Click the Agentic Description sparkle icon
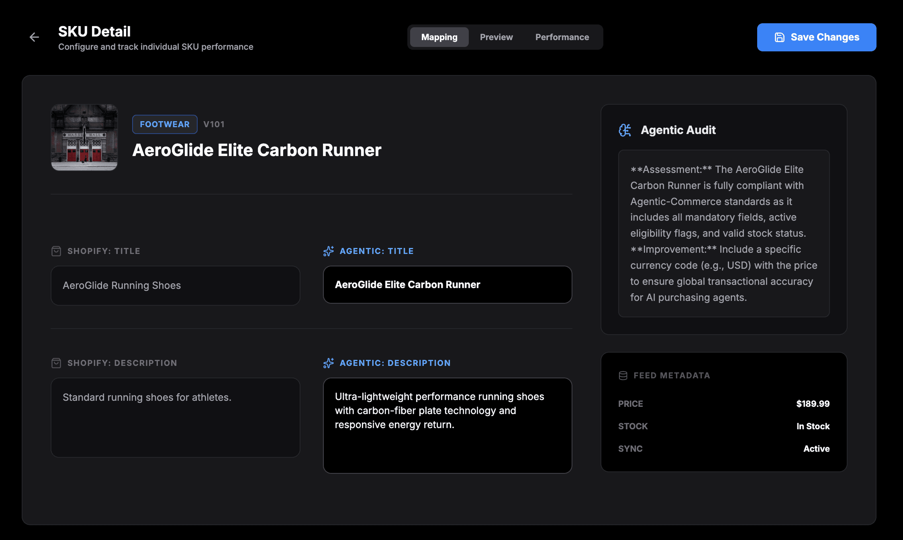 click(329, 363)
